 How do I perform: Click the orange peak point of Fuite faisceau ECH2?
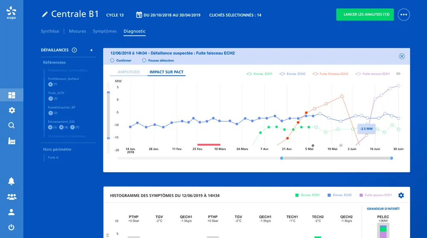(342, 96)
